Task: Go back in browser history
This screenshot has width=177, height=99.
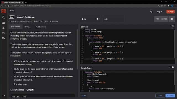Action: 2,6
